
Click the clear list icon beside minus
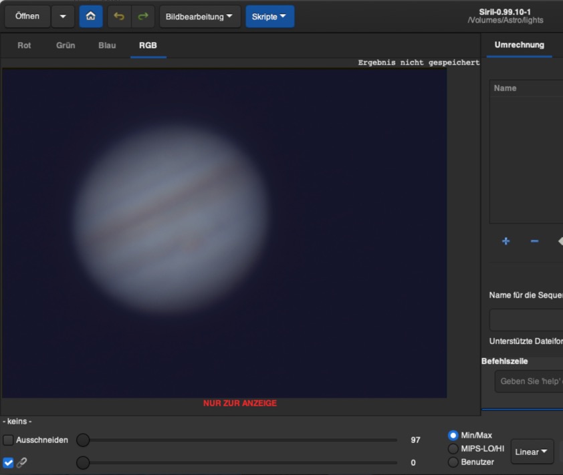click(559, 241)
